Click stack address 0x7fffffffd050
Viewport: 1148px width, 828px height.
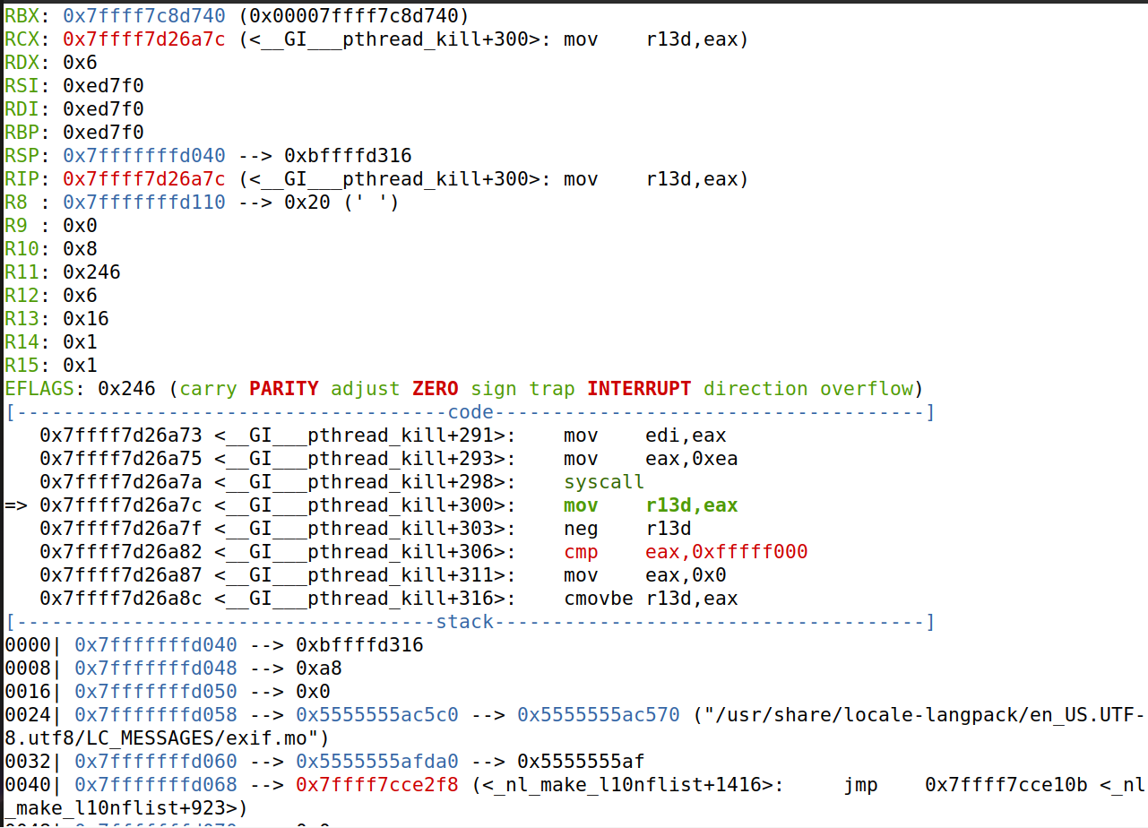click(x=156, y=692)
